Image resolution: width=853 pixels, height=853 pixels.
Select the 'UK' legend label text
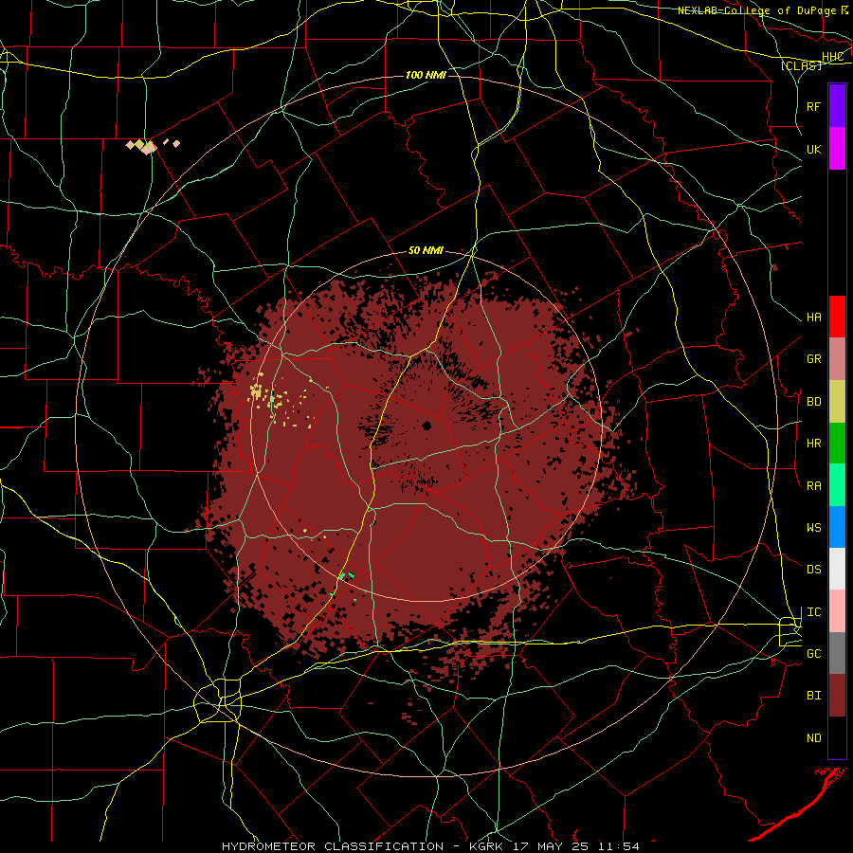[814, 149]
